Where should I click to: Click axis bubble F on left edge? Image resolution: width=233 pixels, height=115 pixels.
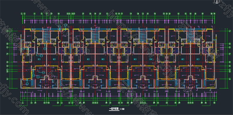click(7, 54)
